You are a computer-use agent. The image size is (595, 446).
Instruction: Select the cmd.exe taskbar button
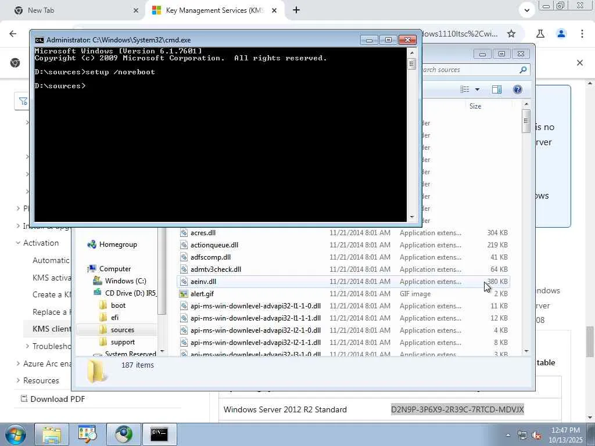coord(159,434)
